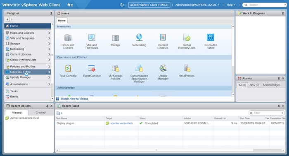Click Launch vSphere Client (HTML5) button
Image resolution: width=289 pixels, height=156 pixels.
[149, 5]
